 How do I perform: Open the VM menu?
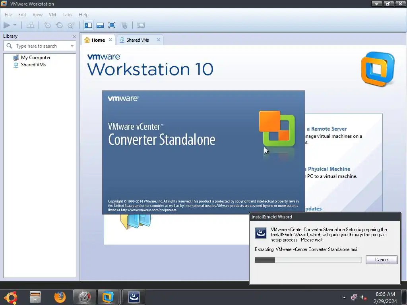[52, 15]
